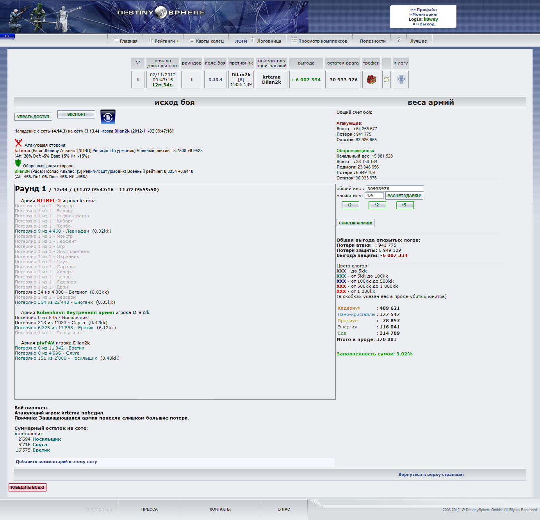Open the Просмотр комплексов menu item
Viewport: 540px width, 520px height.
pyautogui.click(x=323, y=41)
